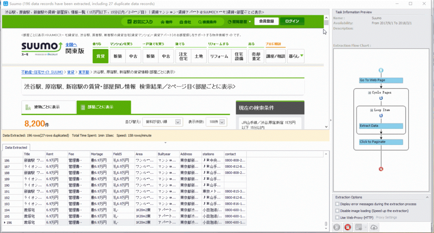
Task: Open the export data dropdown arrow
Action: tap(365, 227)
